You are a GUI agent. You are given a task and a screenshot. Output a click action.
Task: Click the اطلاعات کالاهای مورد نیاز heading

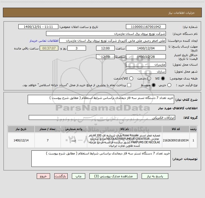coord(178,108)
